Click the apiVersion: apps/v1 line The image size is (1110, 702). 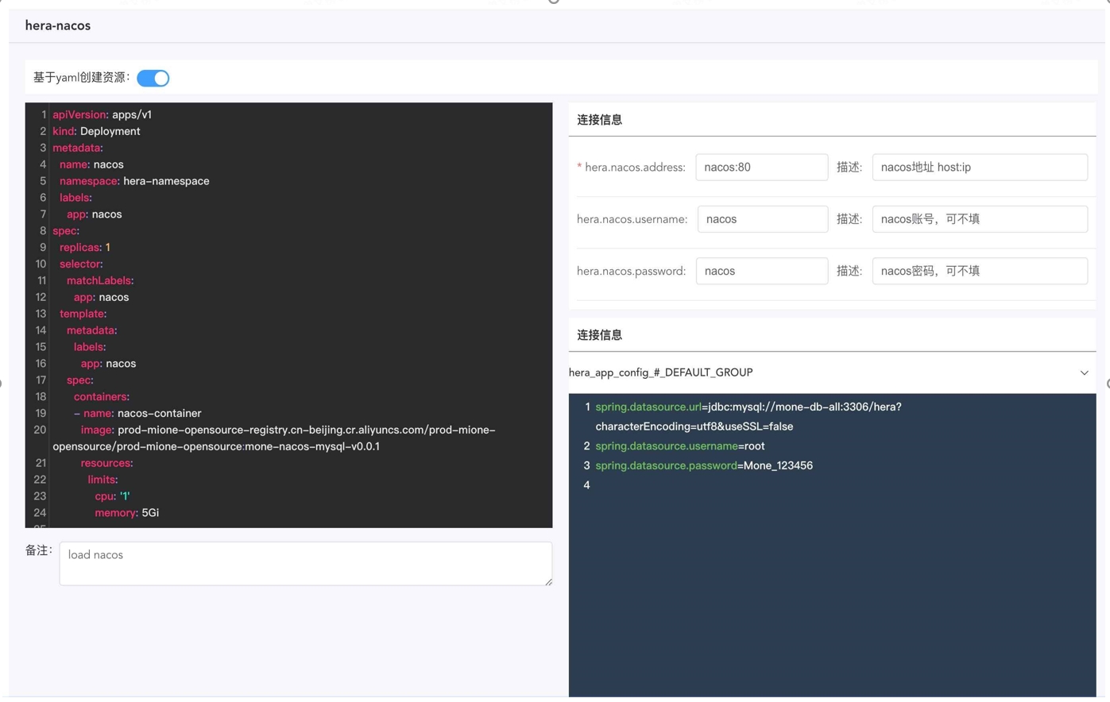click(x=102, y=114)
